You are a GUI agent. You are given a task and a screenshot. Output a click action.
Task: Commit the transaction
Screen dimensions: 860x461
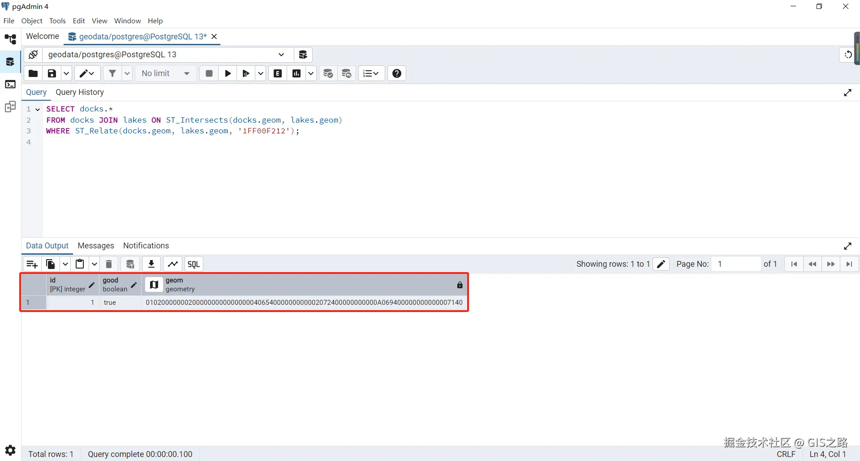click(328, 73)
